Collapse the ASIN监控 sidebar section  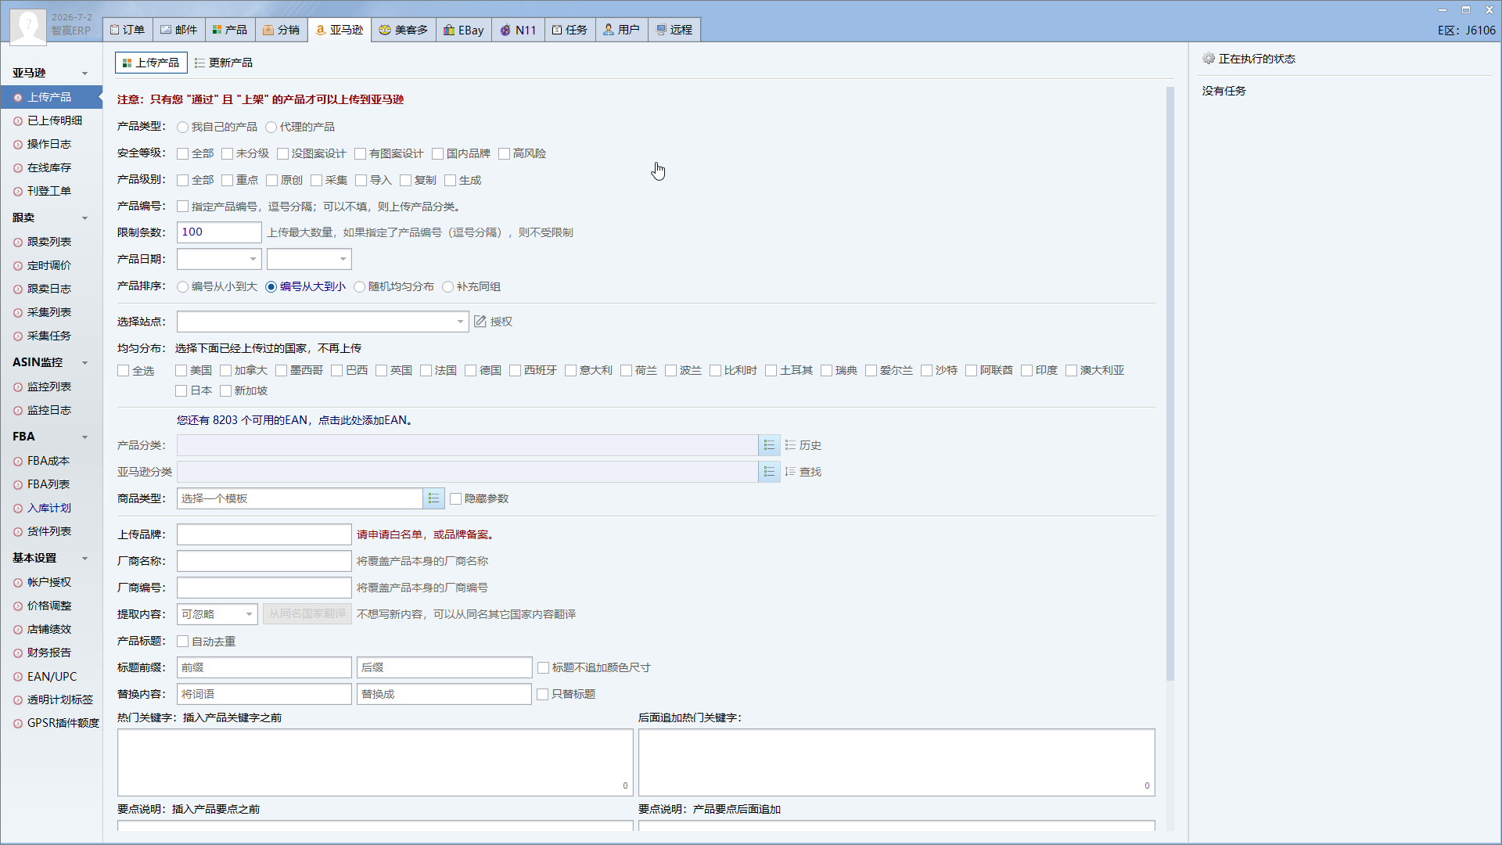84,363
